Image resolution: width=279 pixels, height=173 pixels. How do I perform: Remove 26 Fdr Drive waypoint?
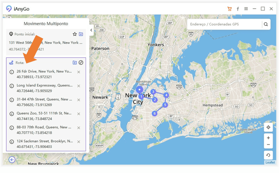(x=79, y=72)
